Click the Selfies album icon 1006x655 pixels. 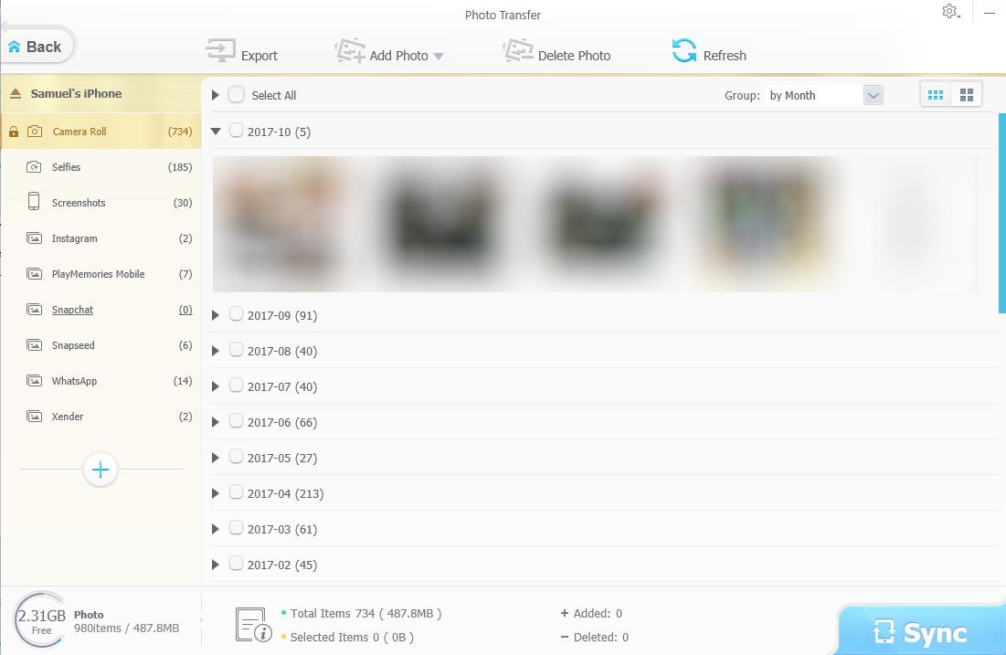[34, 167]
